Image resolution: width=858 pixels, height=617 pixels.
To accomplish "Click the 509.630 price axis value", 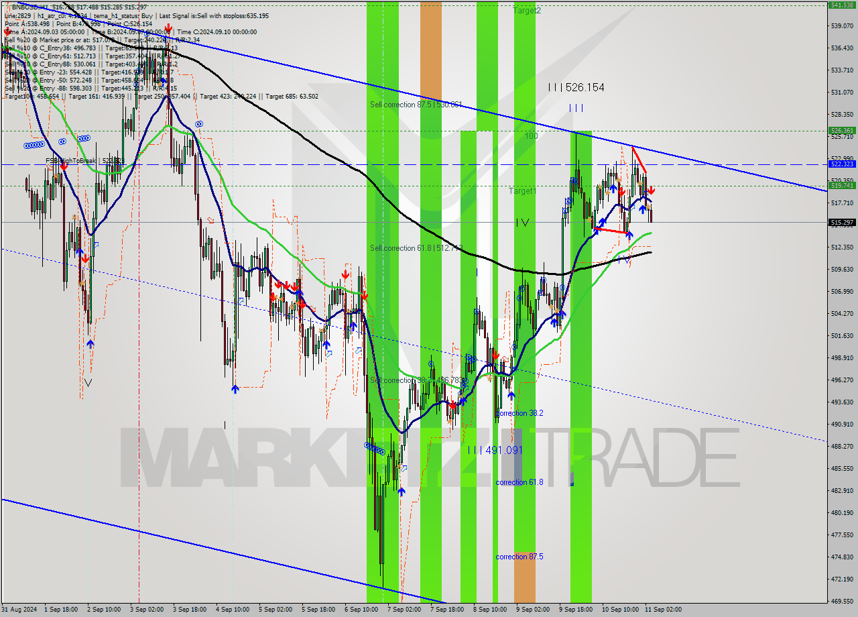I will pos(841,269).
